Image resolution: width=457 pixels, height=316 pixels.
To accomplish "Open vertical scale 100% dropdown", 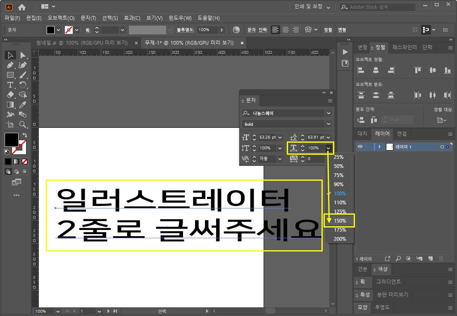I will click(280, 148).
